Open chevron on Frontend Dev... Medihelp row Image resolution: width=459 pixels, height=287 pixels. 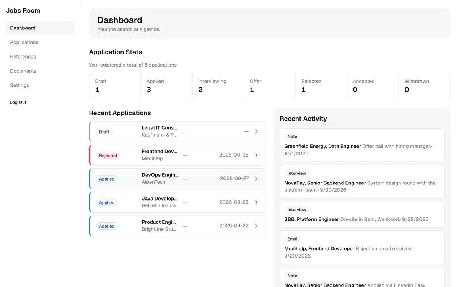[256, 155]
